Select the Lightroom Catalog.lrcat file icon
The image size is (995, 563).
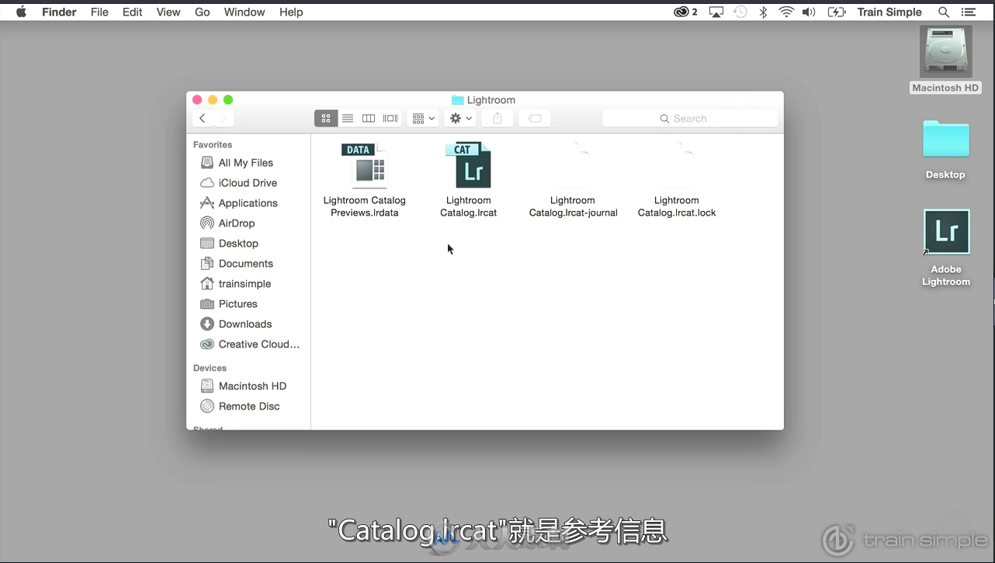[469, 165]
